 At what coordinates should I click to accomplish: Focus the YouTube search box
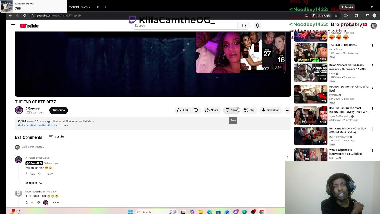[185, 26]
